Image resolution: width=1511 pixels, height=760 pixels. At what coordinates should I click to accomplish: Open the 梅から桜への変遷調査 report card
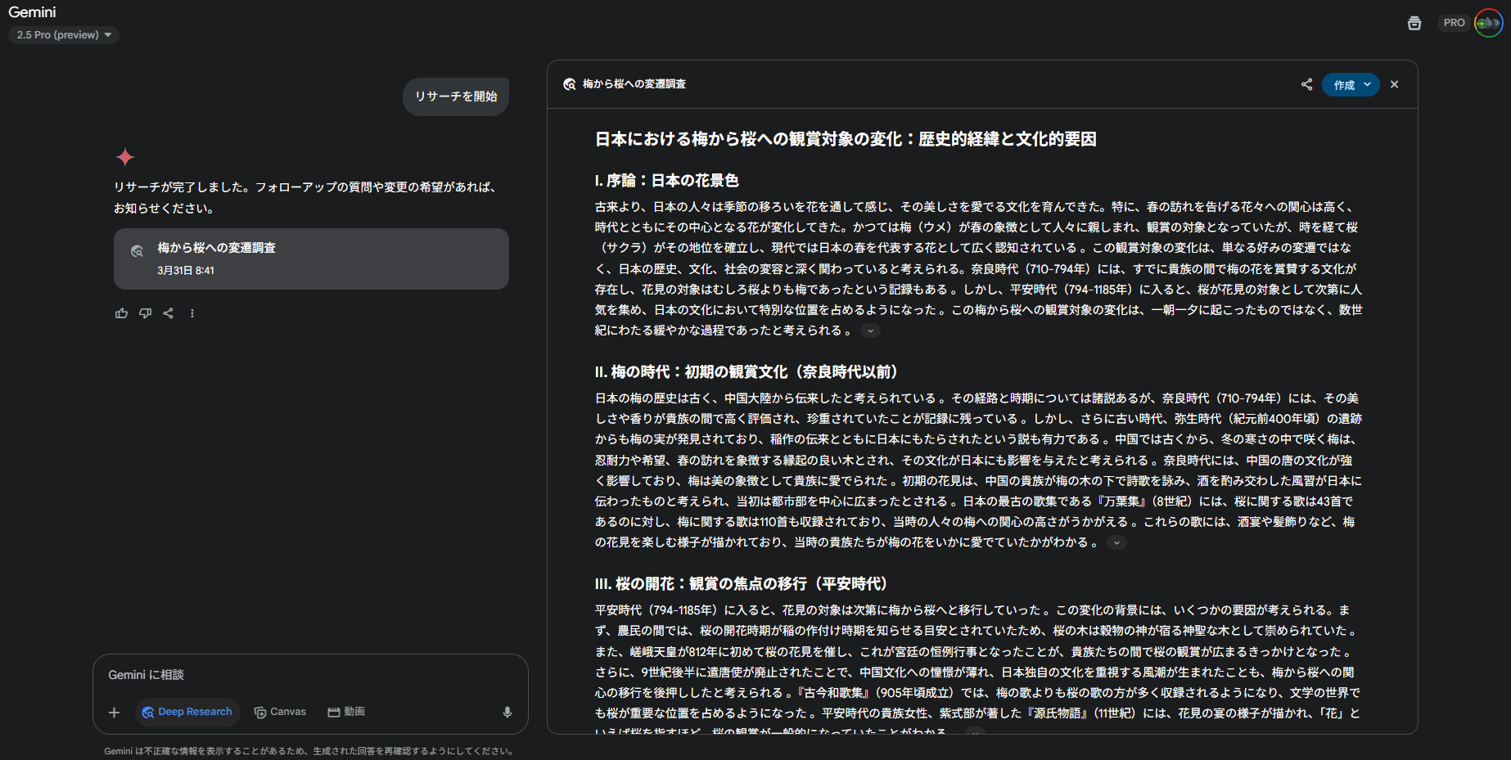(x=311, y=259)
